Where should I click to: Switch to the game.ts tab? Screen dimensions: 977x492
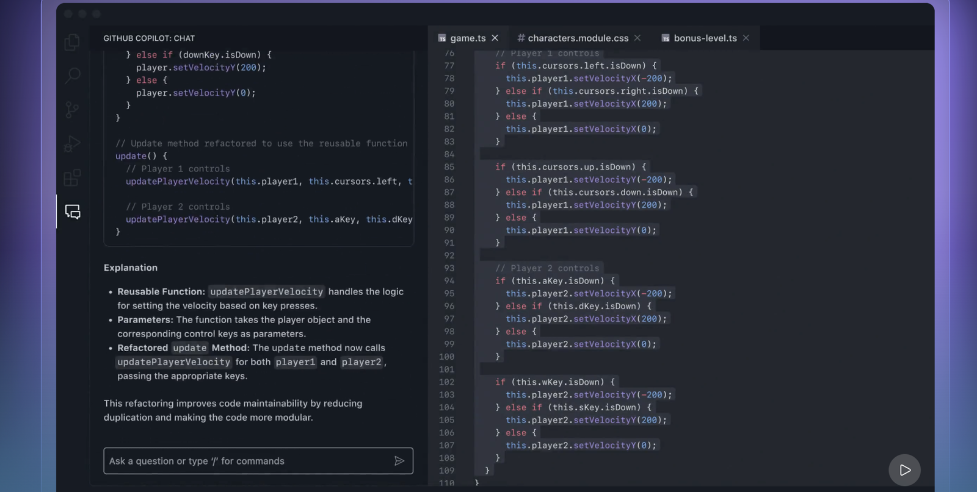pyautogui.click(x=468, y=38)
